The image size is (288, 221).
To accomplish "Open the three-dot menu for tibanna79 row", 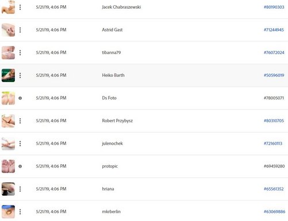I will click(20, 53).
